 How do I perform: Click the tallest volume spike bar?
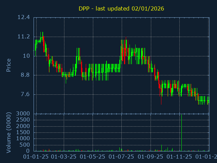[181, 133]
